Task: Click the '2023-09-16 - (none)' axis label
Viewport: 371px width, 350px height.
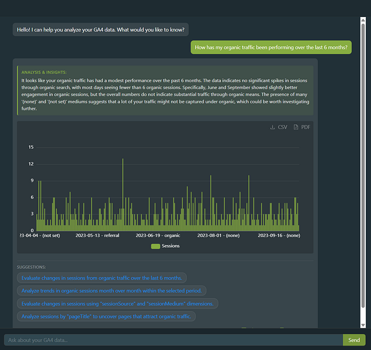Action: [279, 236]
